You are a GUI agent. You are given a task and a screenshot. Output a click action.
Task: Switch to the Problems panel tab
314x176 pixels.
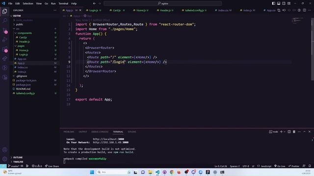click(69, 132)
